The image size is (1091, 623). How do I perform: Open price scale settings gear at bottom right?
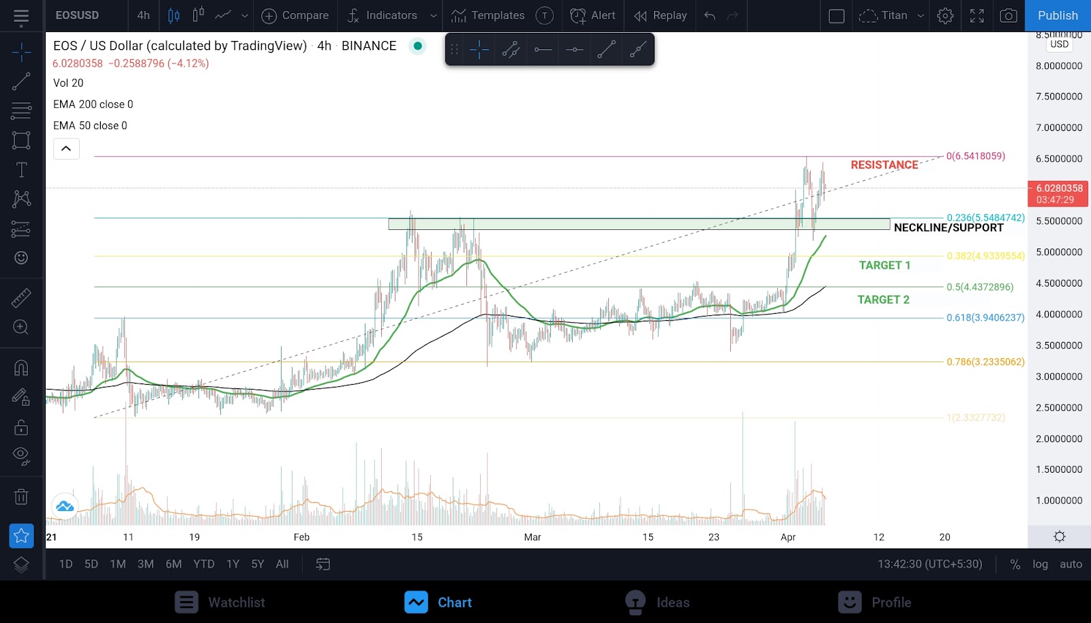click(x=1060, y=536)
